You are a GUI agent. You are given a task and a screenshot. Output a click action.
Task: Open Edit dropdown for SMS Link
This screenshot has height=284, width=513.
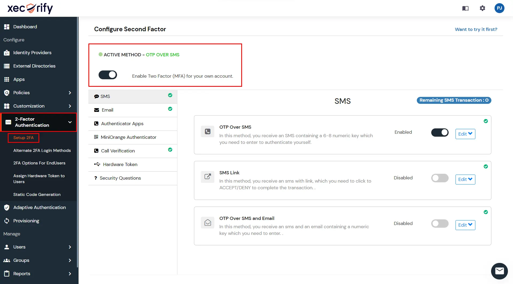pyautogui.click(x=465, y=179)
